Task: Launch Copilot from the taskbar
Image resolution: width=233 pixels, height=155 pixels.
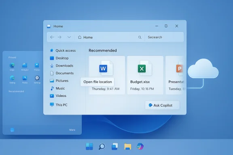Action: (140, 147)
